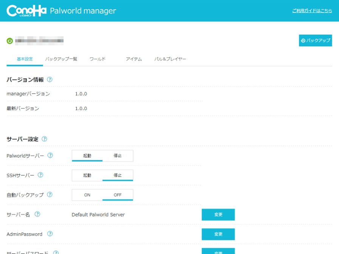The image size is (339, 254).
Task: Set SSHサーバー to 起動
Action: [87, 175]
